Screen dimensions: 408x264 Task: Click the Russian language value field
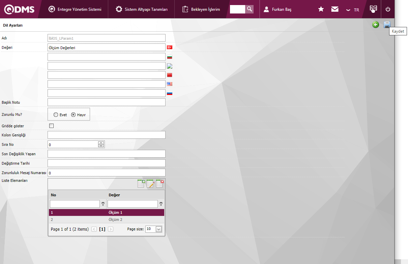pos(107,93)
